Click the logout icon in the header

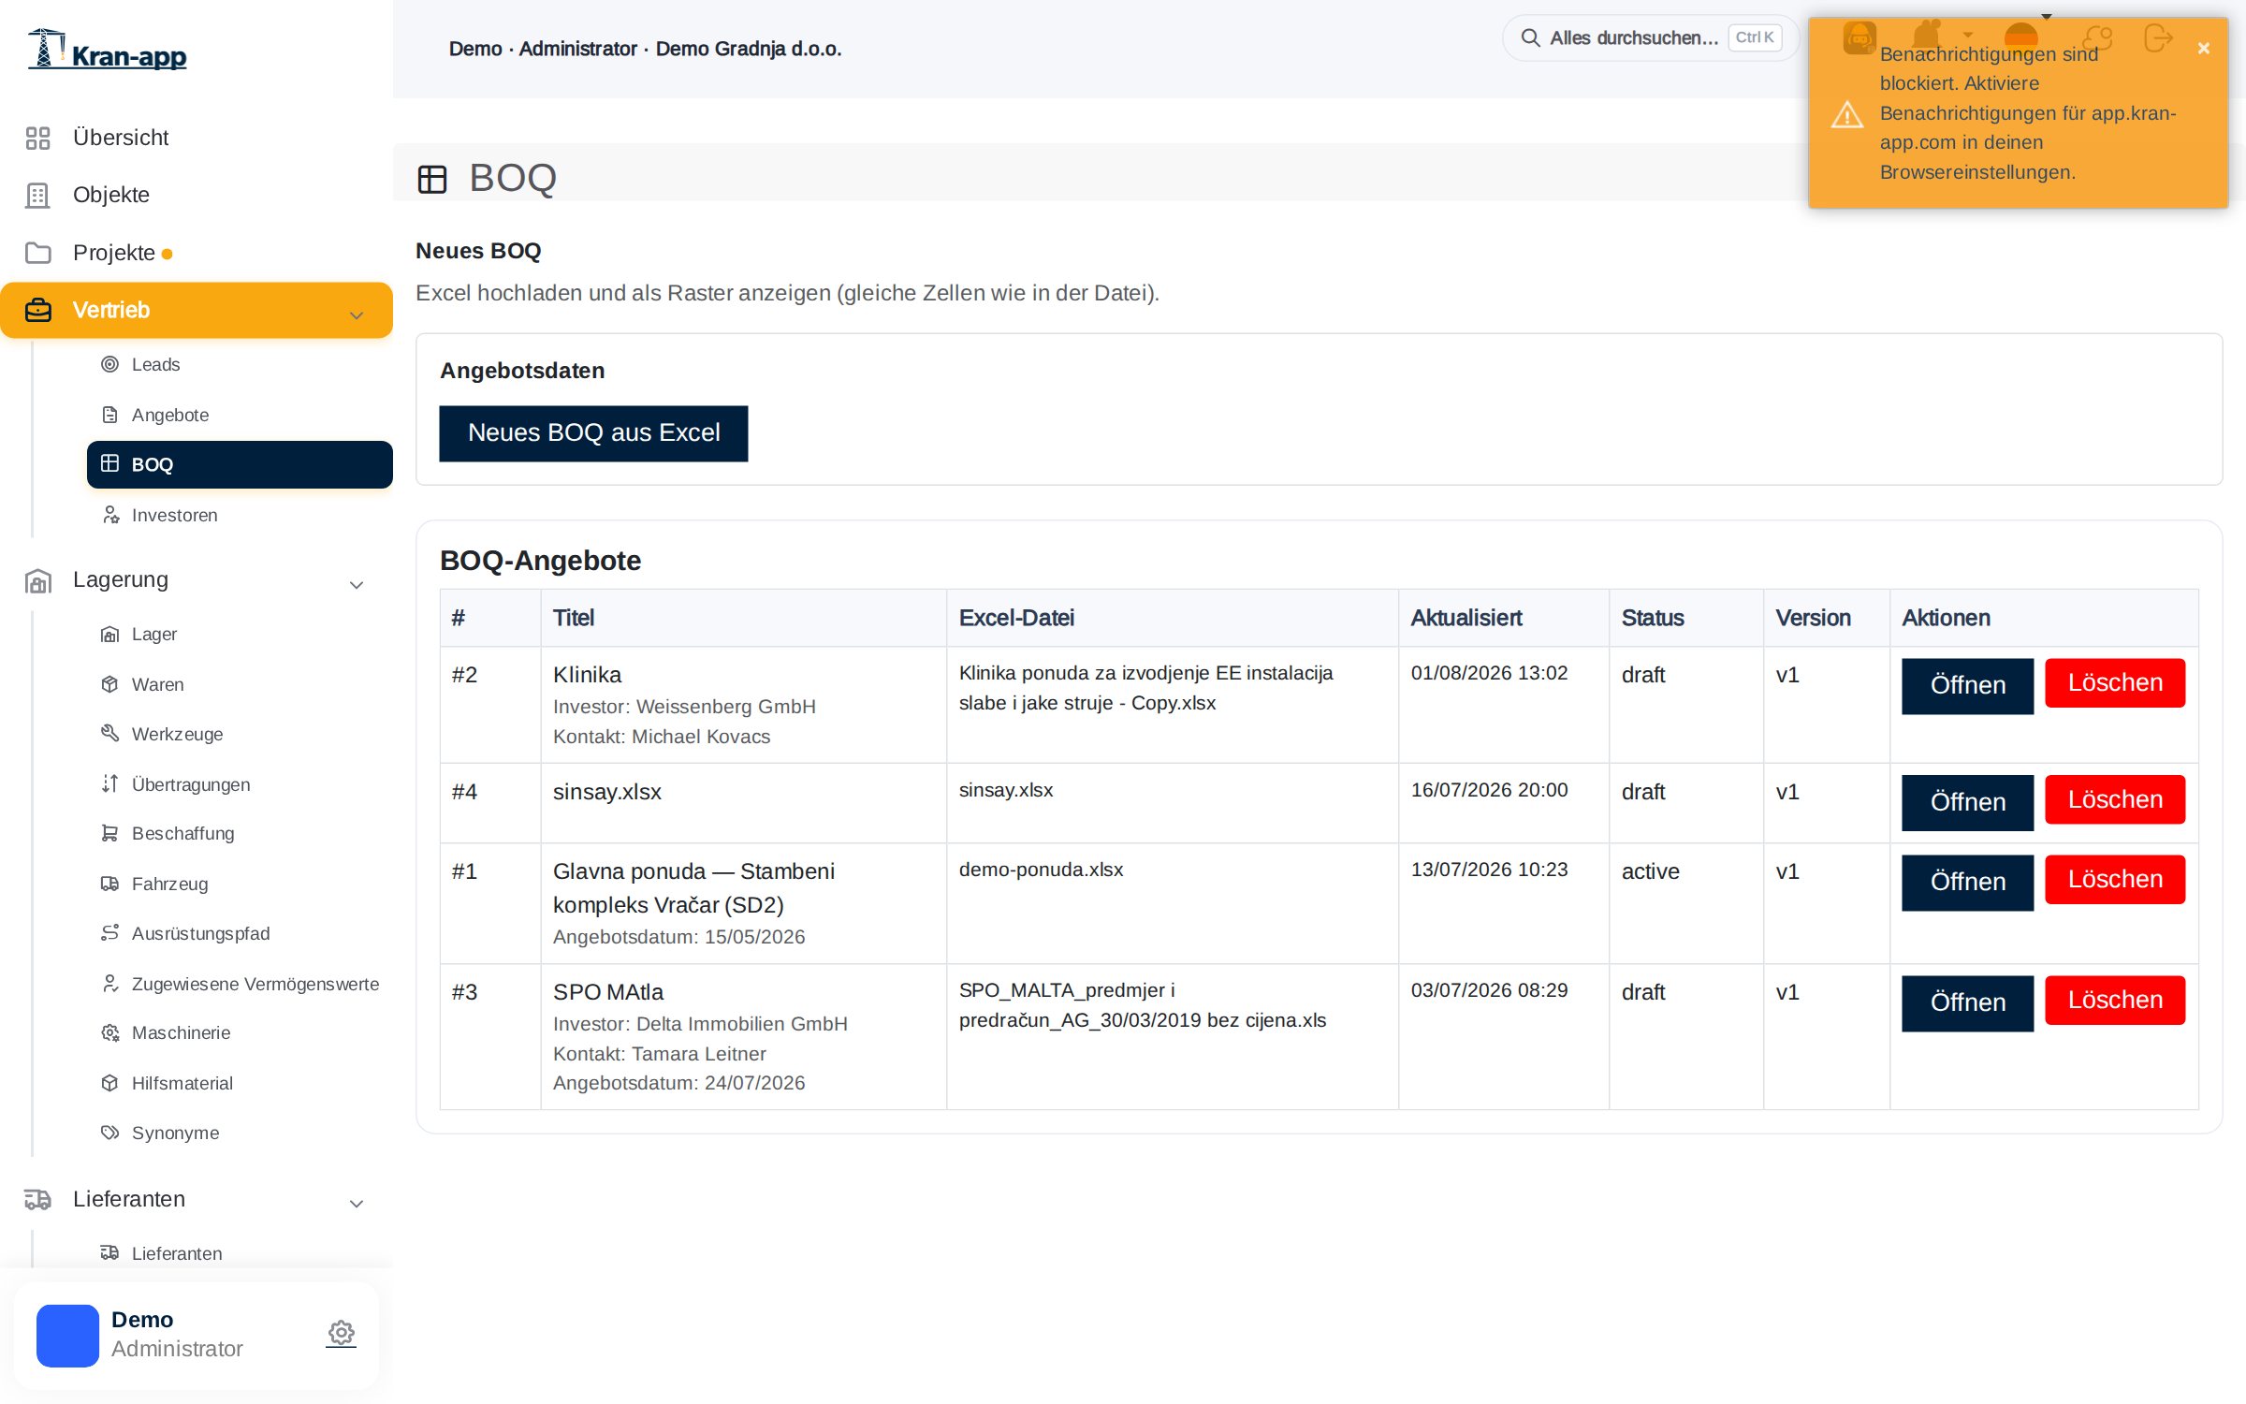coord(2158,38)
